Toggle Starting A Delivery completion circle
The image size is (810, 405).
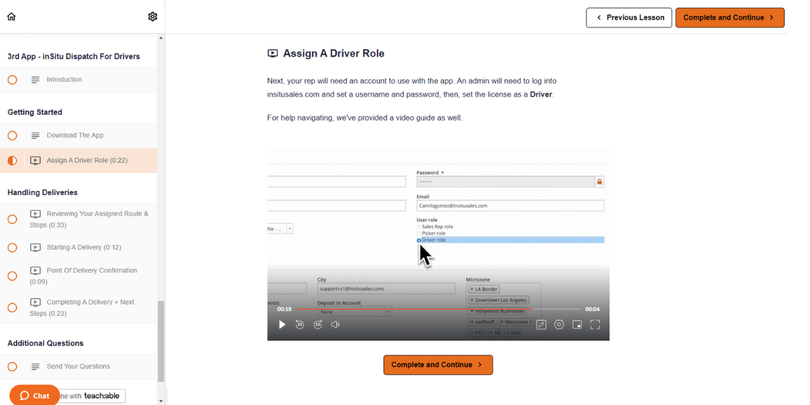pyautogui.click(x=12, y=248)
